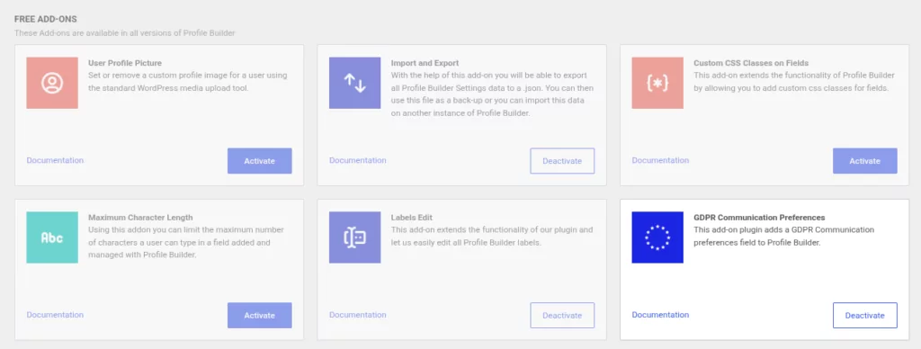The height and width of the screenshot is (349, 921).
Task: Click the User Profile Picture add-on icon
Action: pyautogui.click(x=52, y=83)
